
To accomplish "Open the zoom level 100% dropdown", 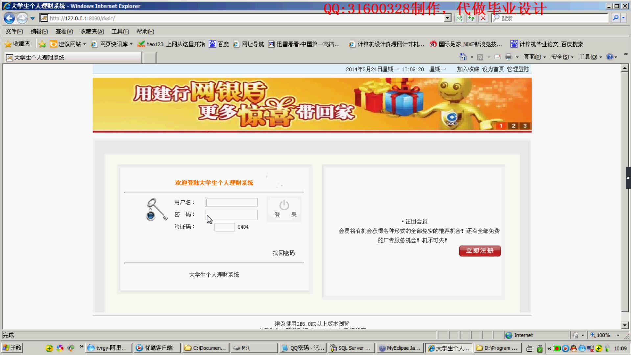I will point(618,335).
